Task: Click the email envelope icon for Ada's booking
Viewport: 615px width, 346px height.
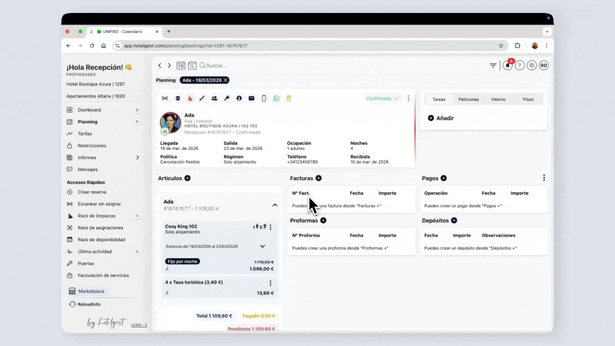Action: [251, 99]
